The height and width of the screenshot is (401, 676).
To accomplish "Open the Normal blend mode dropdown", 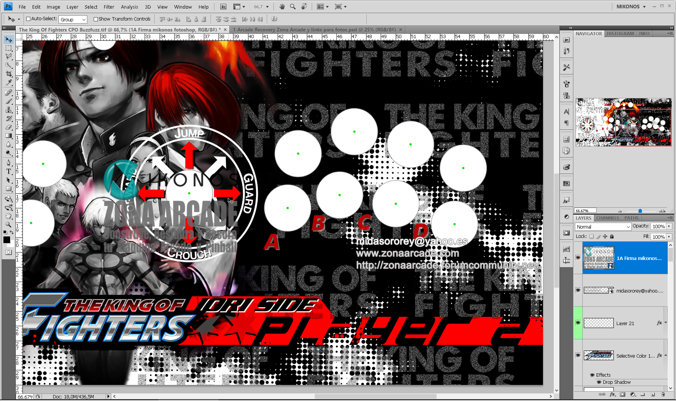I will (x=603, y=227).
